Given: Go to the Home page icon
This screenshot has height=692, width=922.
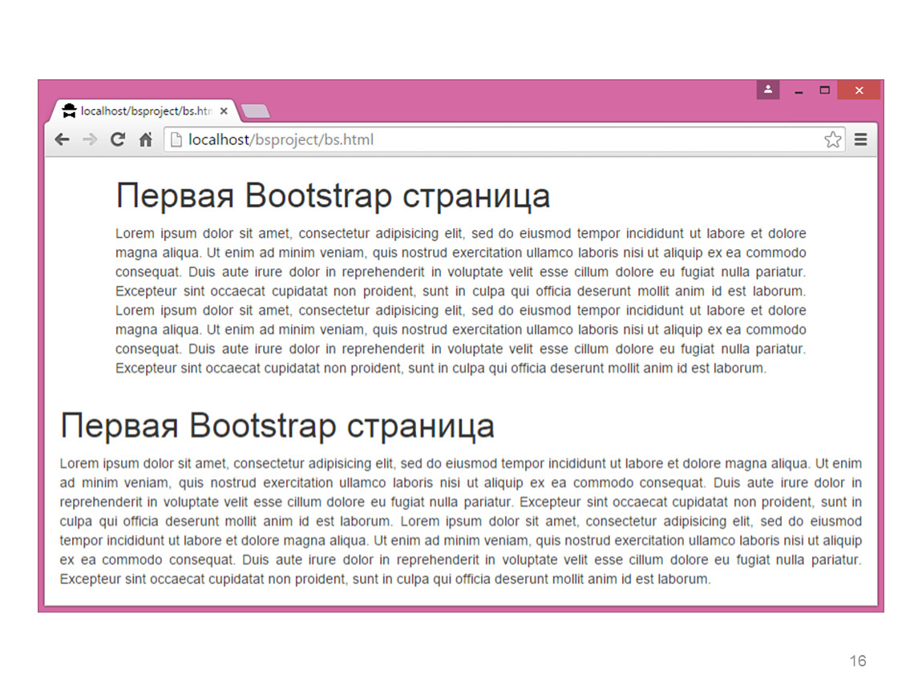Looking at the screenshot, I should point(145,139).
